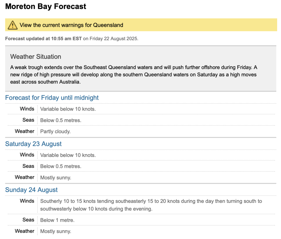Select the Sunday 24 August heading
The image size is (281, 239).
(31, 190)
